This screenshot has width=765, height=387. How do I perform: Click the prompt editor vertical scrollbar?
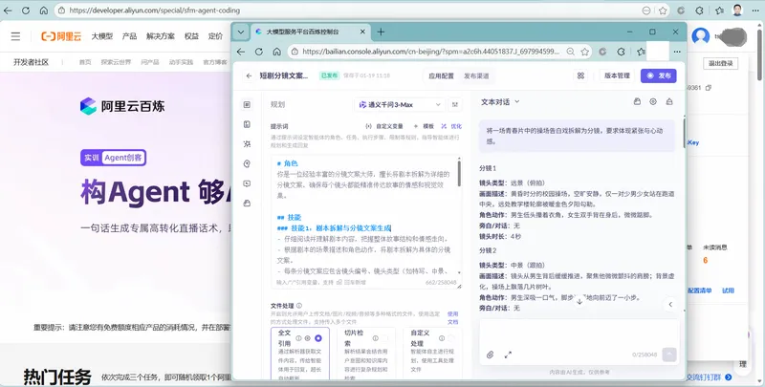459,173
